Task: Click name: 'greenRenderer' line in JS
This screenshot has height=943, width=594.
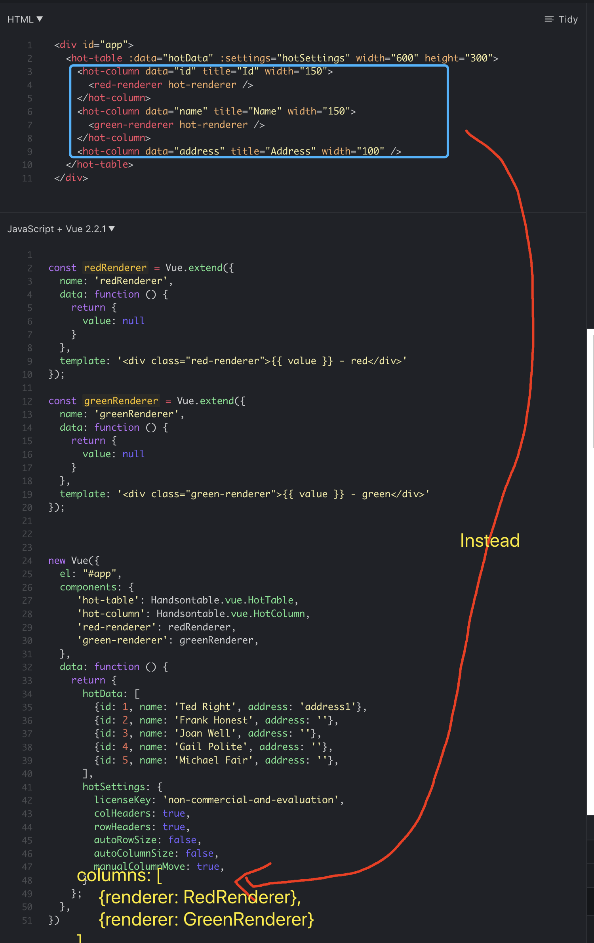Action: [x=122, y=414]
